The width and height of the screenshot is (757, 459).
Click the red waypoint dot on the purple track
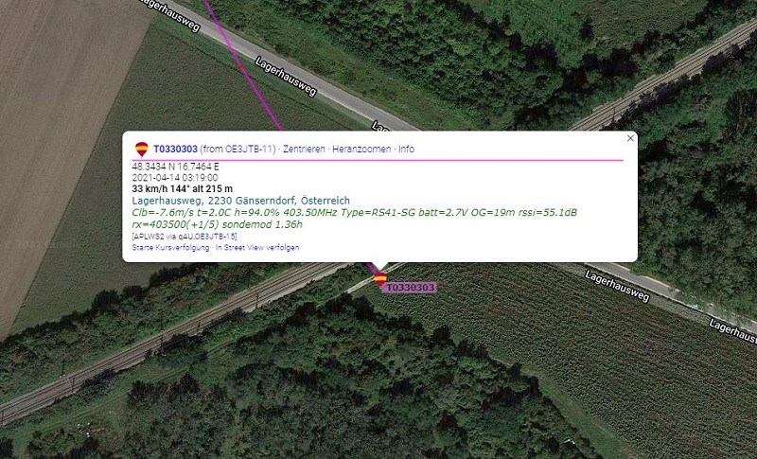pos(241,67)
